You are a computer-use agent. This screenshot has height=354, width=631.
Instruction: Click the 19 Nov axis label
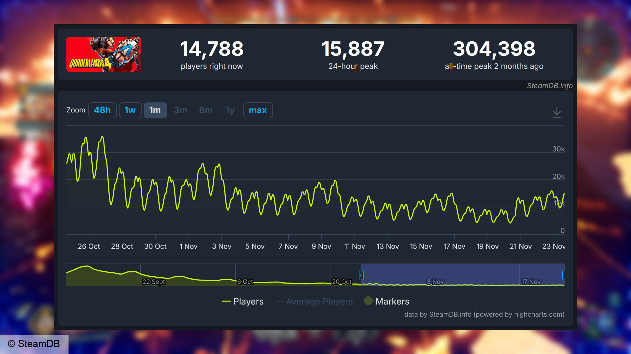point(487,246)
